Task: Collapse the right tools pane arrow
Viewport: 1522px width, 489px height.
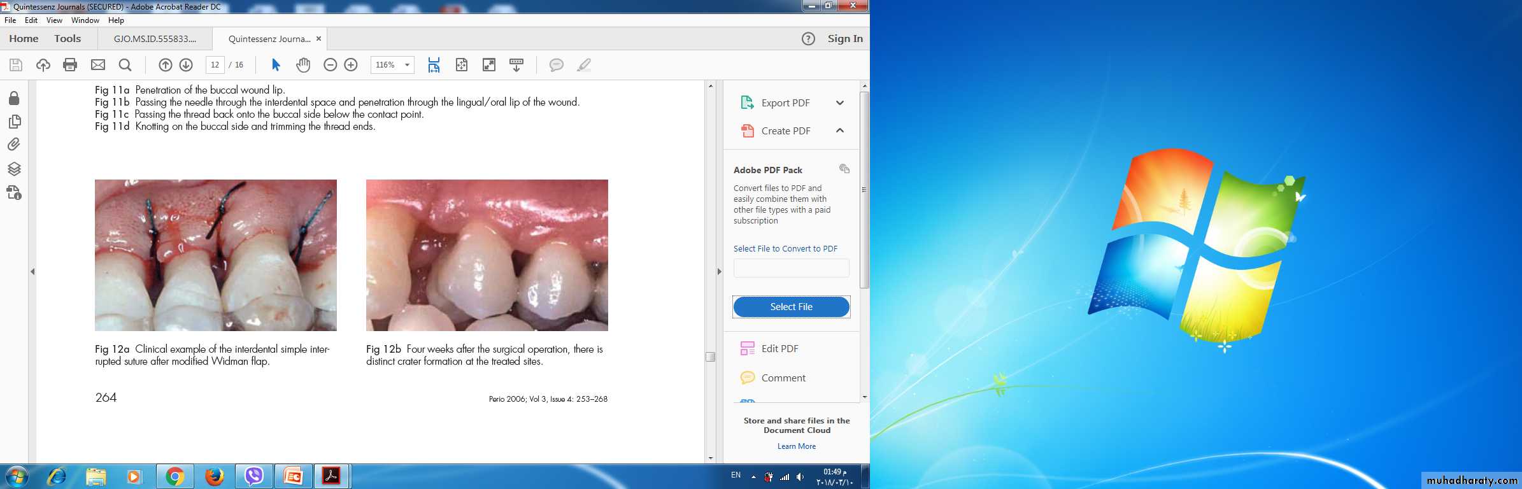Action: point(719,272)
